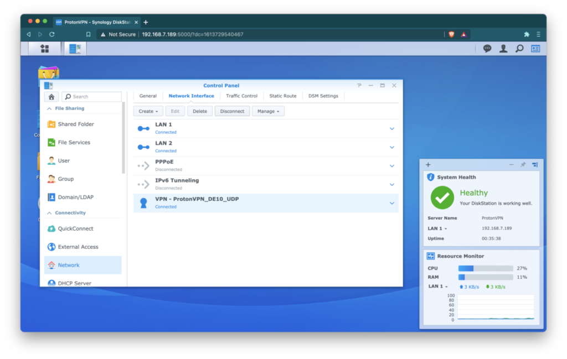This screenshot has width=567, height=359.
Task: Open the DSM Settings tab
Action: click(323, 96)
